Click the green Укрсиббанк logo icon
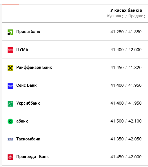This screenshot has width=148, height=167. (10, 104)
